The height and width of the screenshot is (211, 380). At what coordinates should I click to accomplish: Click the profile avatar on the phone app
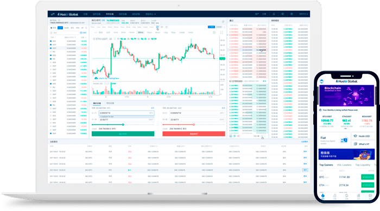pos(321,81)
